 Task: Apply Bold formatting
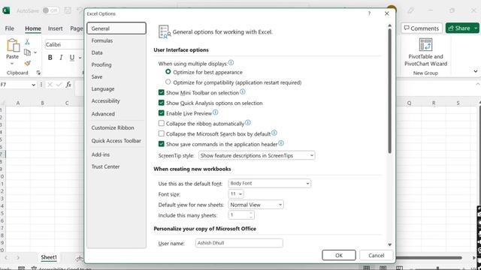point(50,58)
